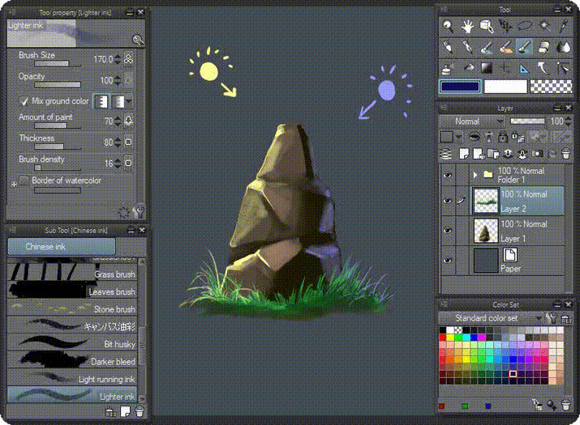580x425 pixels.
Task: Select the Paper layer row
Action: tap(518, 261)
